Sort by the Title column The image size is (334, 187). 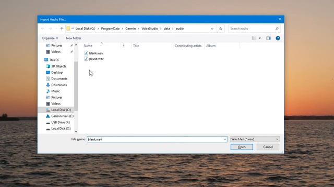(x=136, y=46)
